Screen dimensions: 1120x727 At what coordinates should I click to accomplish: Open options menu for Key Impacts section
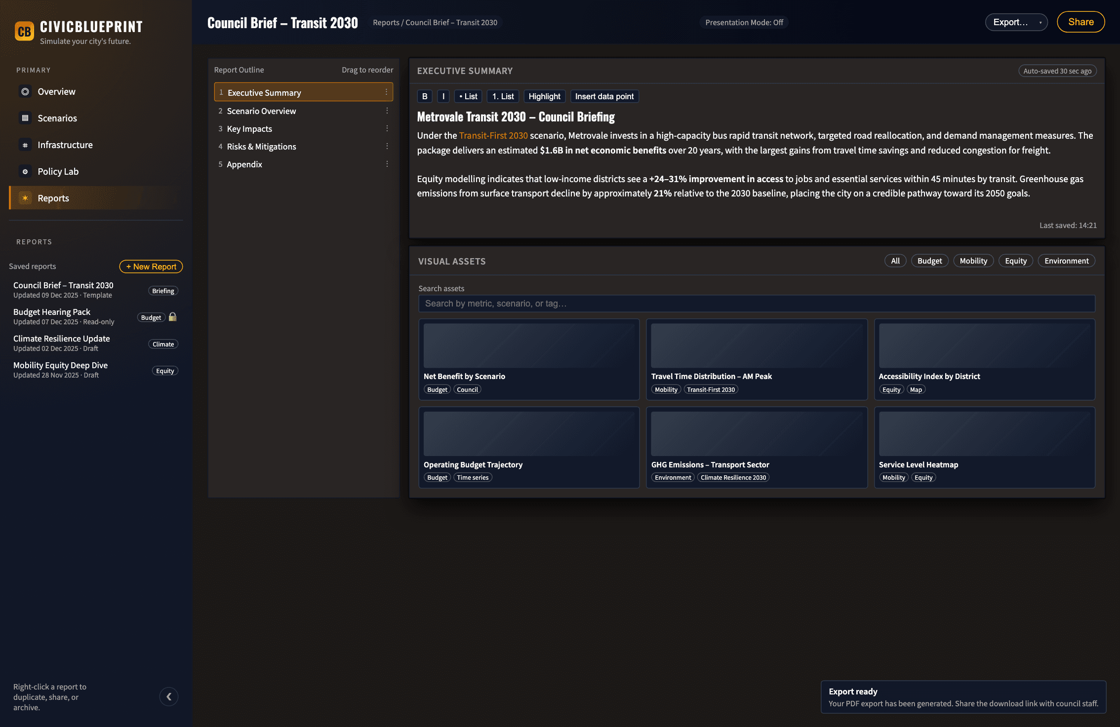point(387,129)
